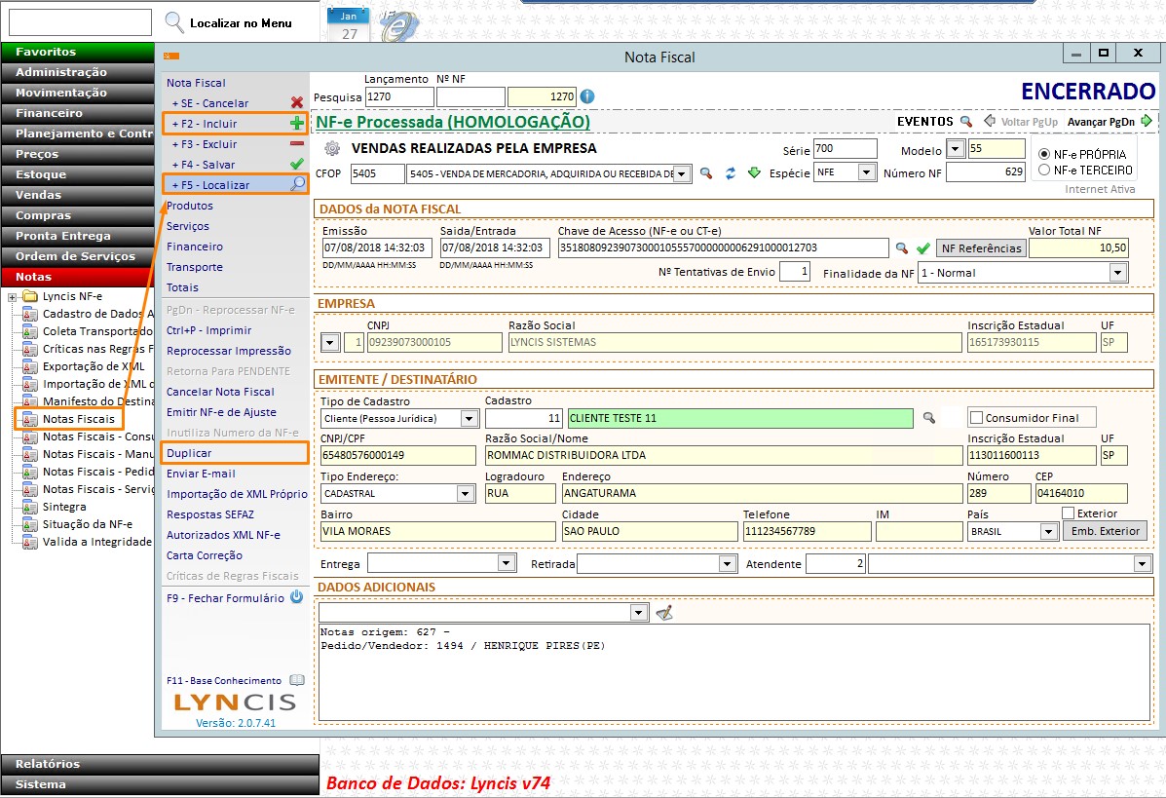Open the País dropdown showing BRASIL
The width and height of the screenshot is (1166, 798).
pyautogui.click(x=1048, y=532)
